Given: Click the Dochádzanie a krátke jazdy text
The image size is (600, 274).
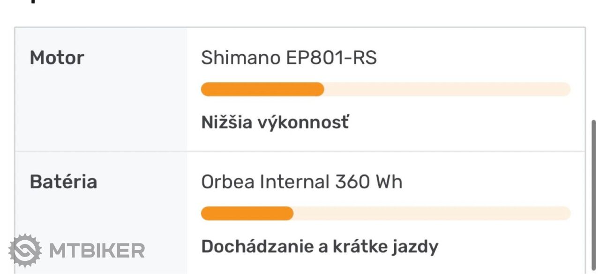Looking at the screenshot, I should pos(320,246).
